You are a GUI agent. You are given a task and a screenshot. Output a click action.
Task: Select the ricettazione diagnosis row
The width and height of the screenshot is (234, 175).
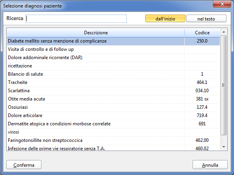[113, 66]
